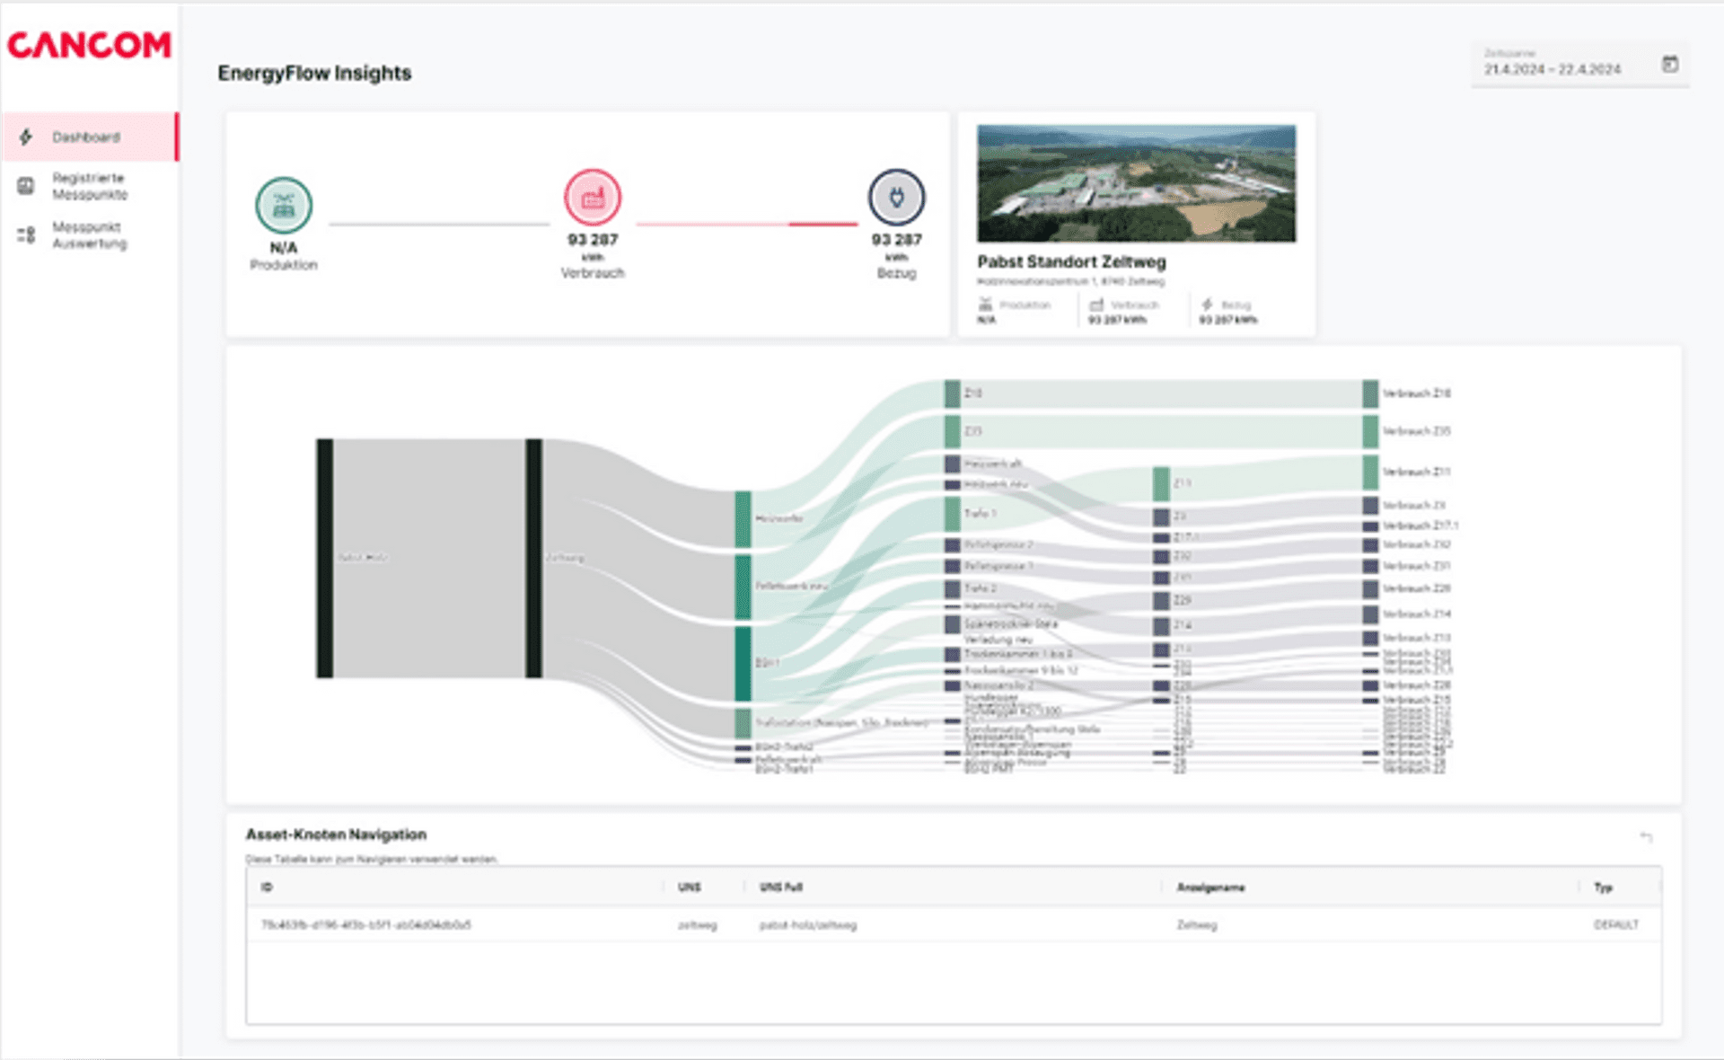
Task: Open Registrierte Messpunkte via its sidebar icon
Action: coord(26,185)
